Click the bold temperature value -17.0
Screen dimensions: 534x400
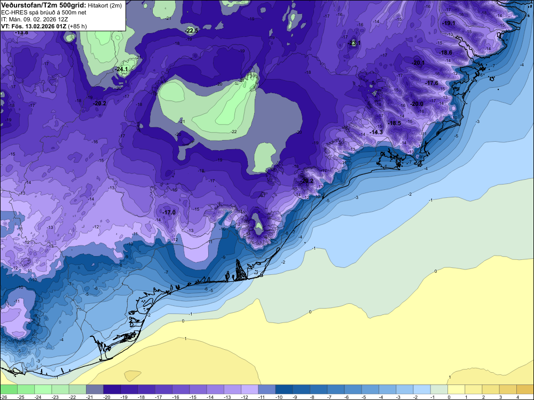[169, 212]
